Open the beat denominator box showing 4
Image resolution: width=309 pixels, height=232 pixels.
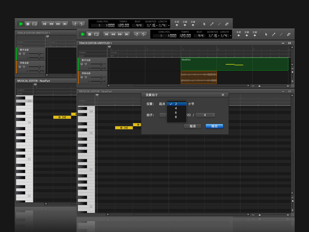click(205, 115)
